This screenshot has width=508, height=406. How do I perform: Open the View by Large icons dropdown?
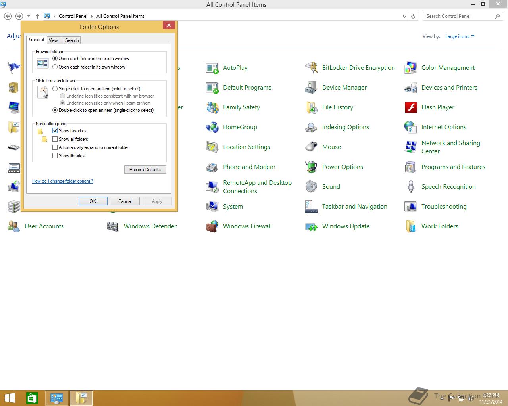pyautogui.click(x=460, y=36)
